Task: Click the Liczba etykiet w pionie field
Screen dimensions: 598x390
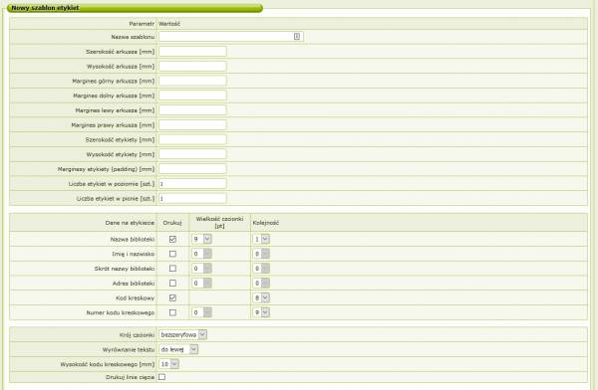Action: [192, 198]
